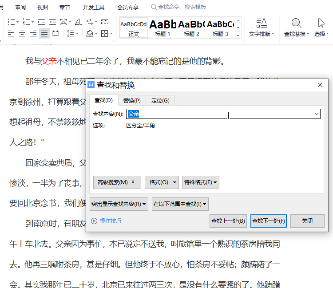Click the center align icon
Screen dimensions: 333x288
pyautogui.click(x=22, y=34)
